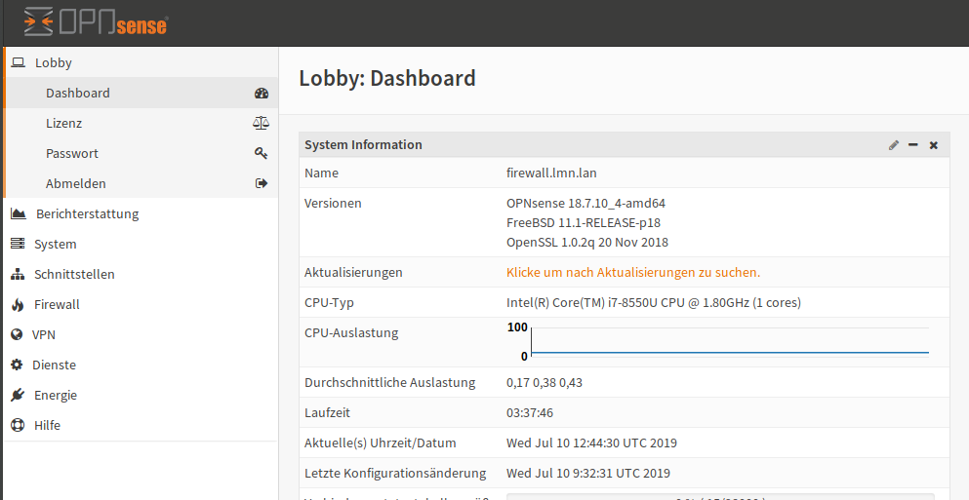
Task: Click the Dashboard gauge icon
Action: point(262,94)
